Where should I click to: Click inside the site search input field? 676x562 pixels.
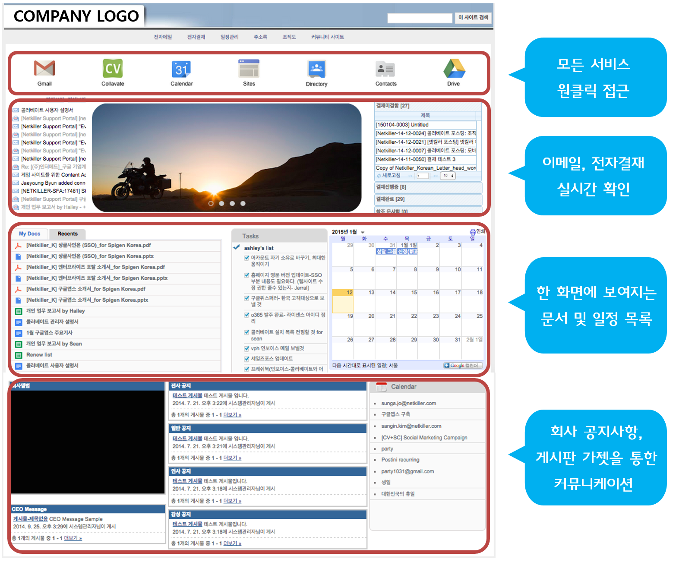420,18
